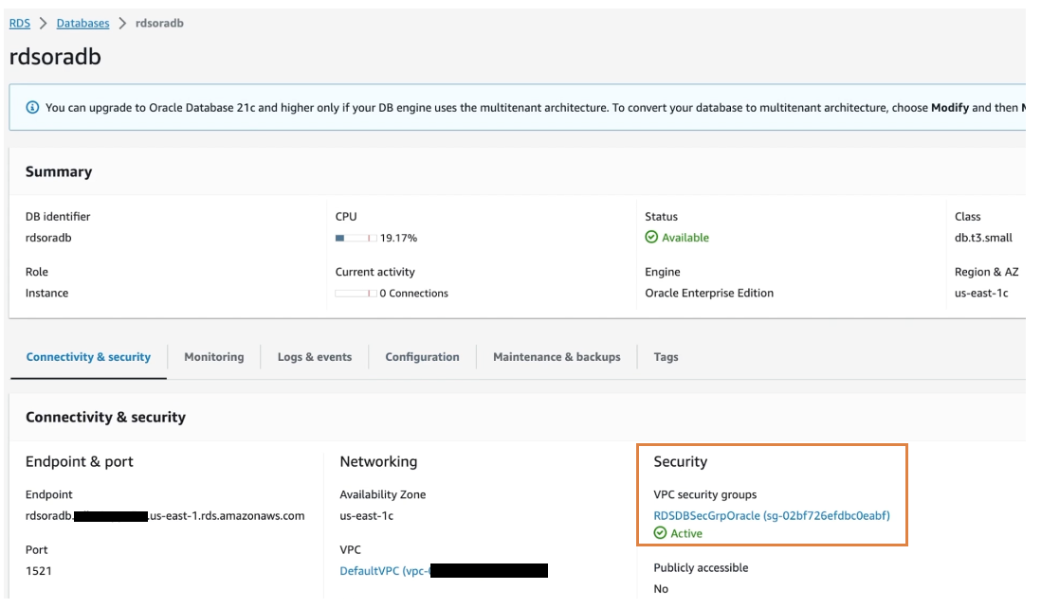
Task: Click the rdsoradb page heading
Action: (55, 57)
